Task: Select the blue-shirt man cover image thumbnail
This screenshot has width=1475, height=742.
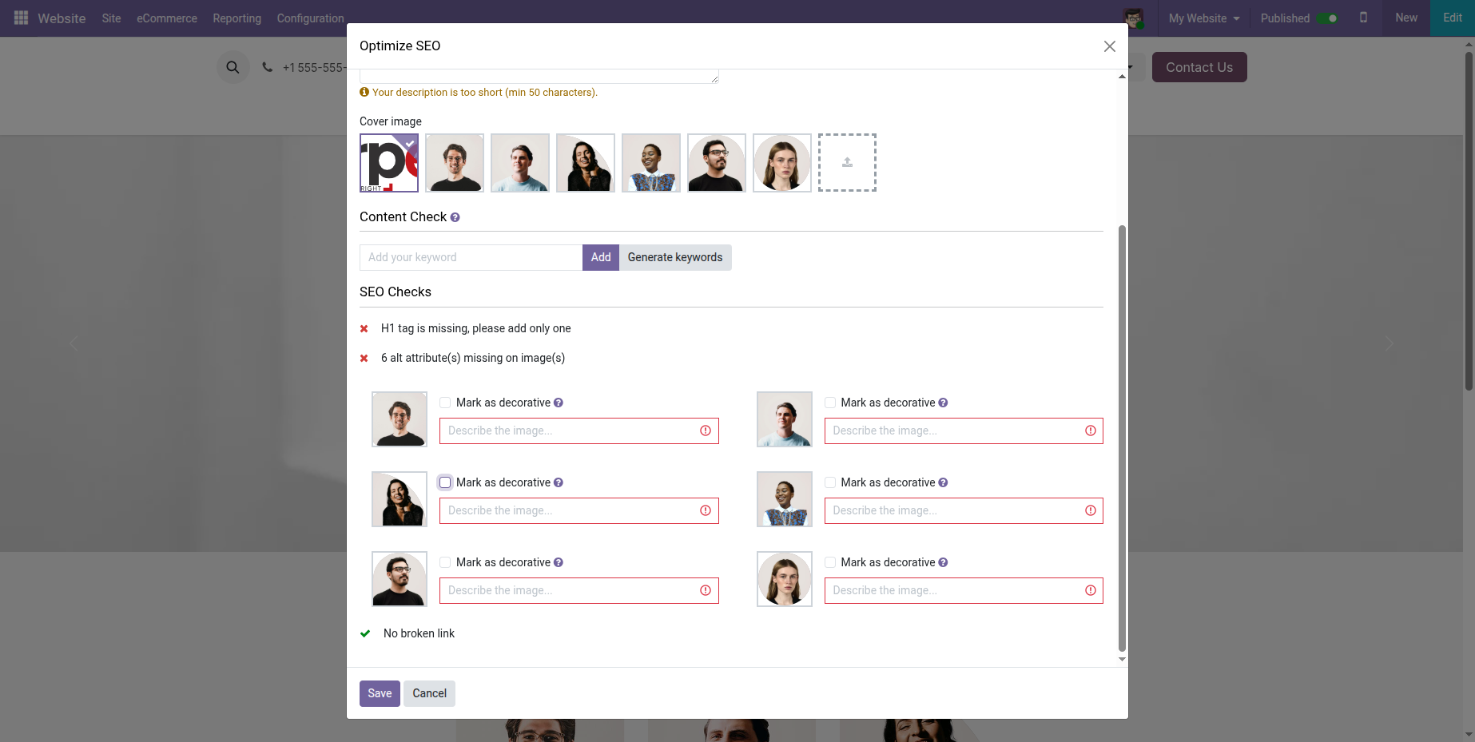Action: [x=520, y=163]
